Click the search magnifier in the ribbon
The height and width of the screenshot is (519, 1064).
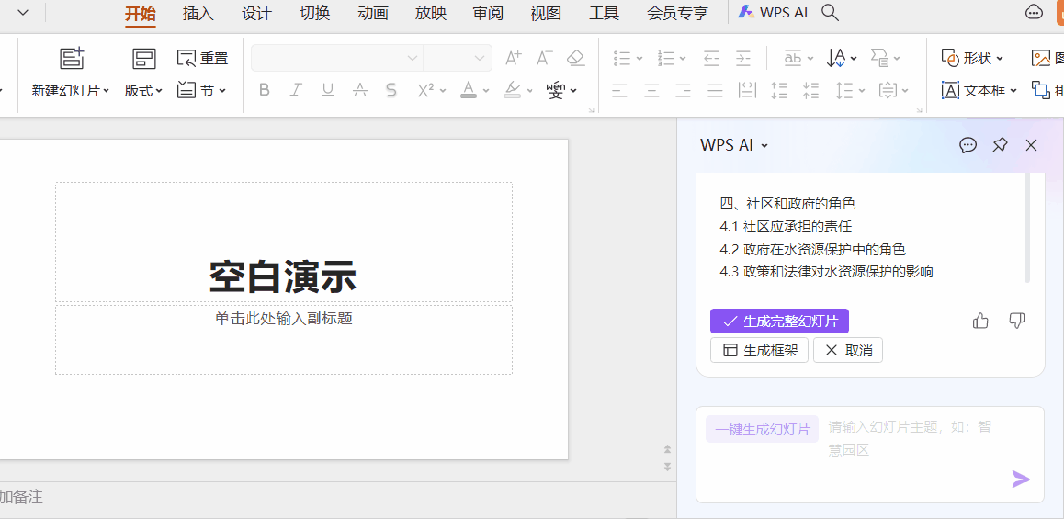(830, 12)
